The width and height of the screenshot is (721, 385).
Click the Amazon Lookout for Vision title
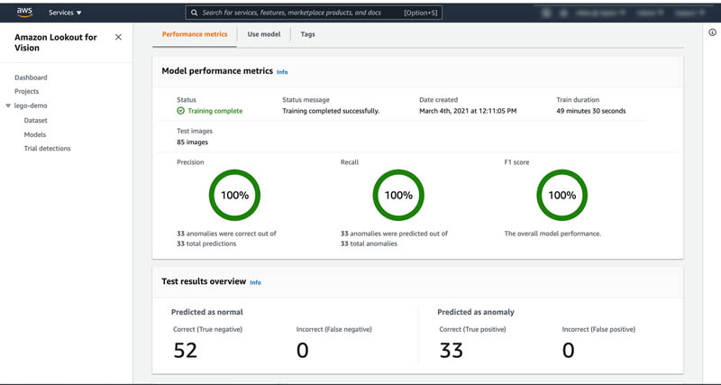[56, 42]
